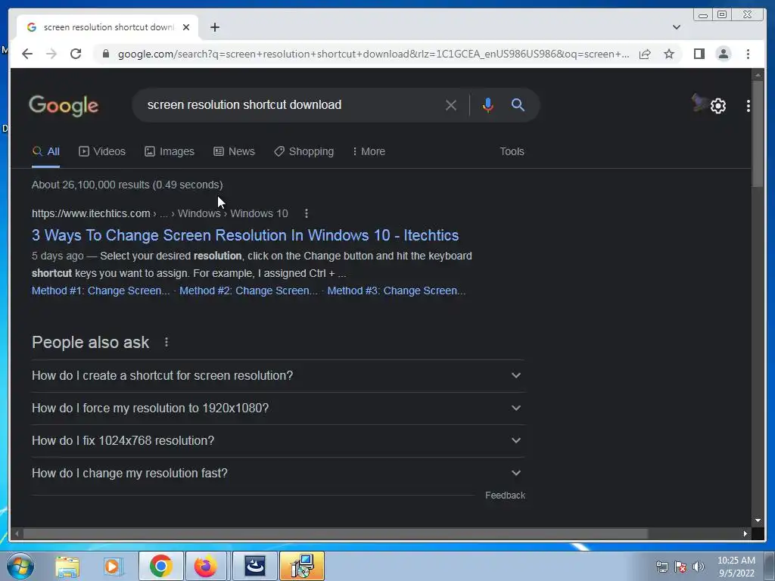This screenshot has width=775, height=581.
Task: Open the Itechtics result options menu
Action: (307, 213)
